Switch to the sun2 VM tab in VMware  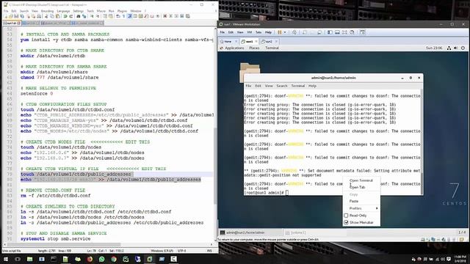coord(269,41)
